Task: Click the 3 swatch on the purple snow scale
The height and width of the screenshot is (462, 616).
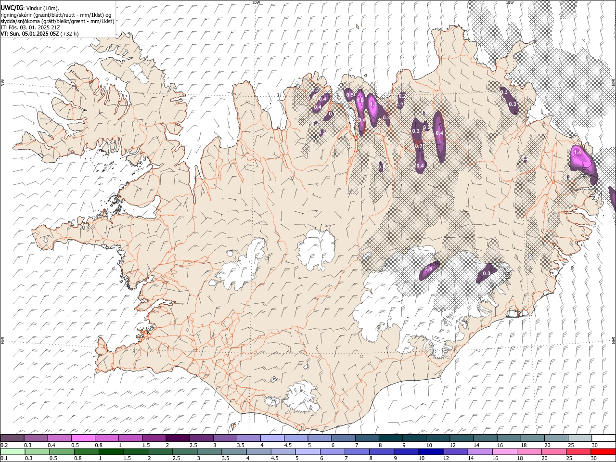Action: point(225,438)
